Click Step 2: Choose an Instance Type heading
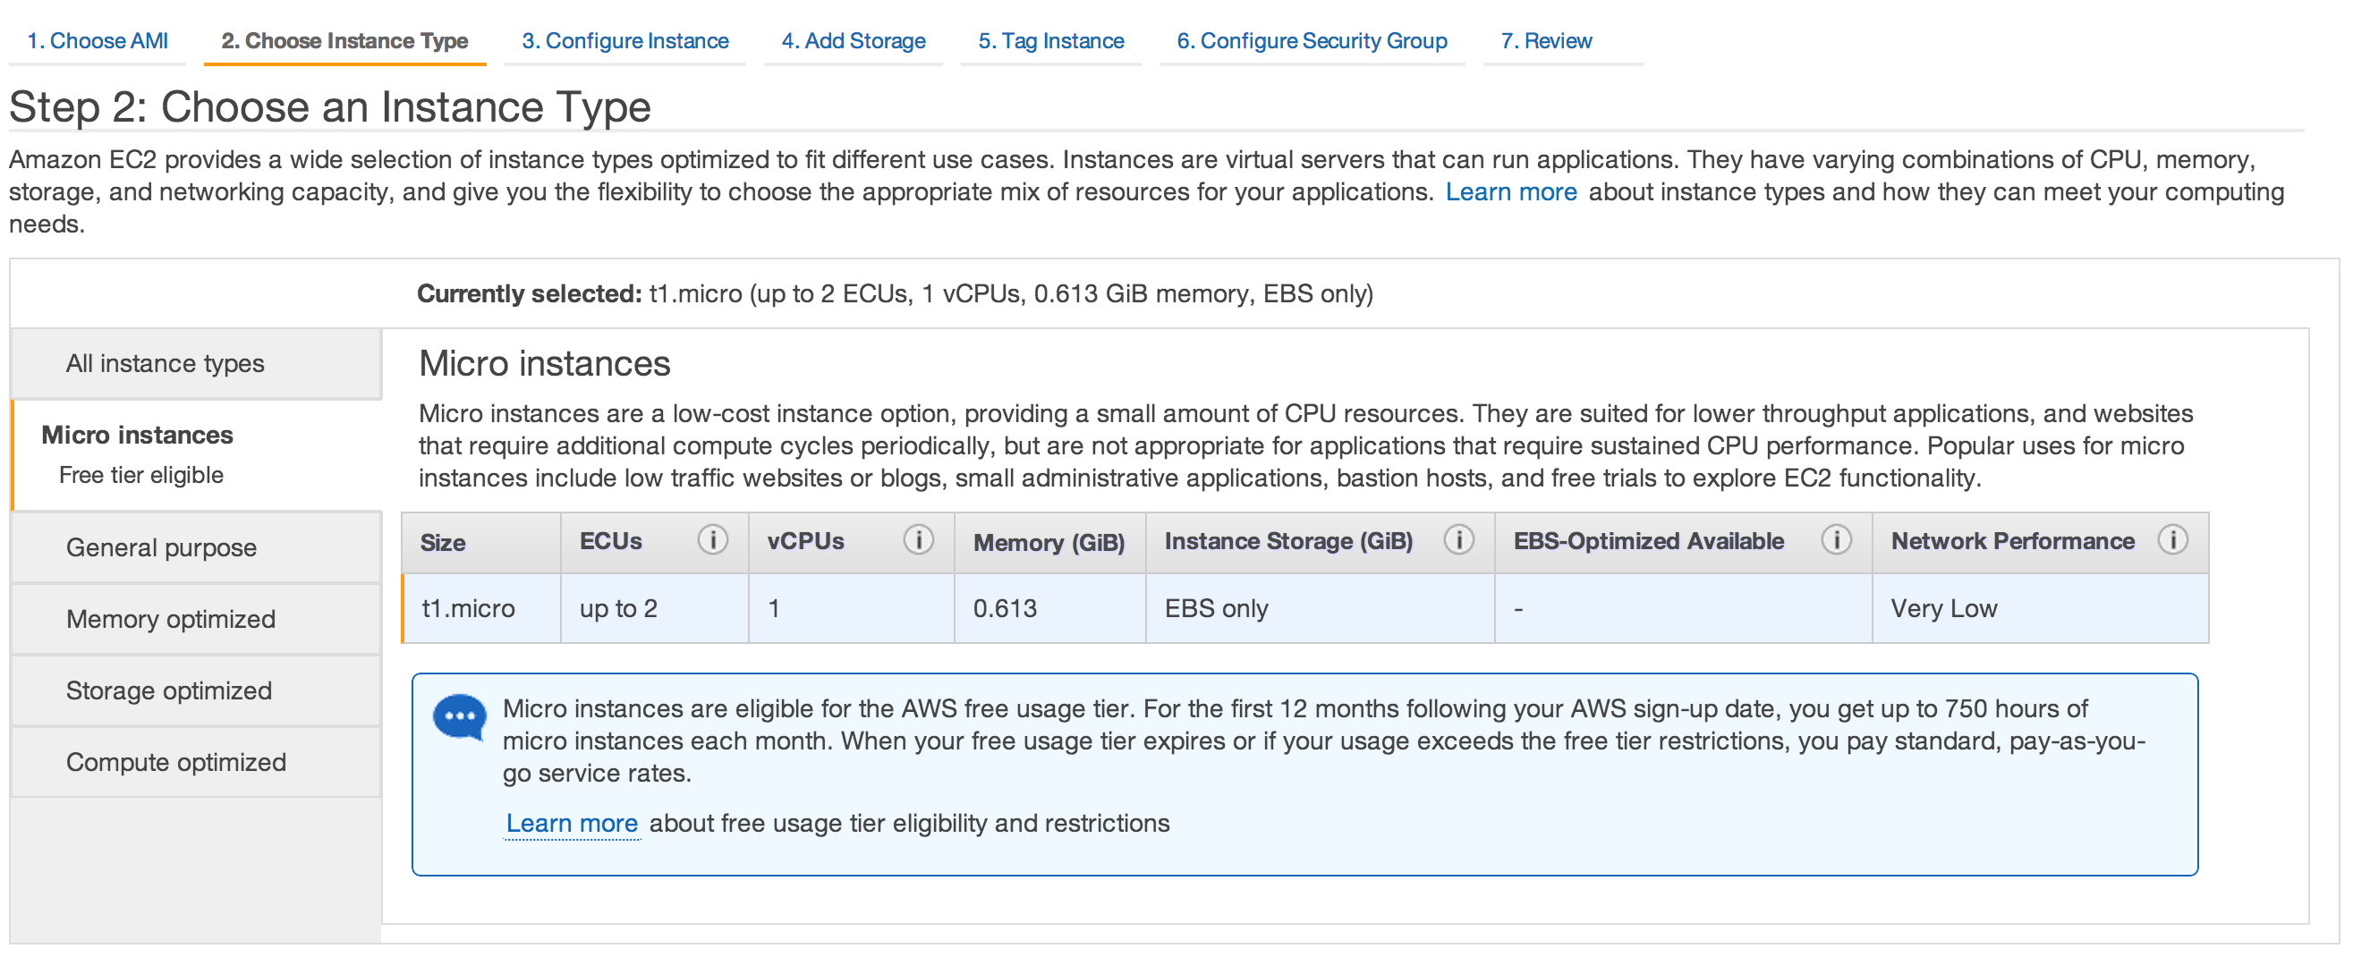The height and width of the screenshot is (957, 2353). pos(330,106)
